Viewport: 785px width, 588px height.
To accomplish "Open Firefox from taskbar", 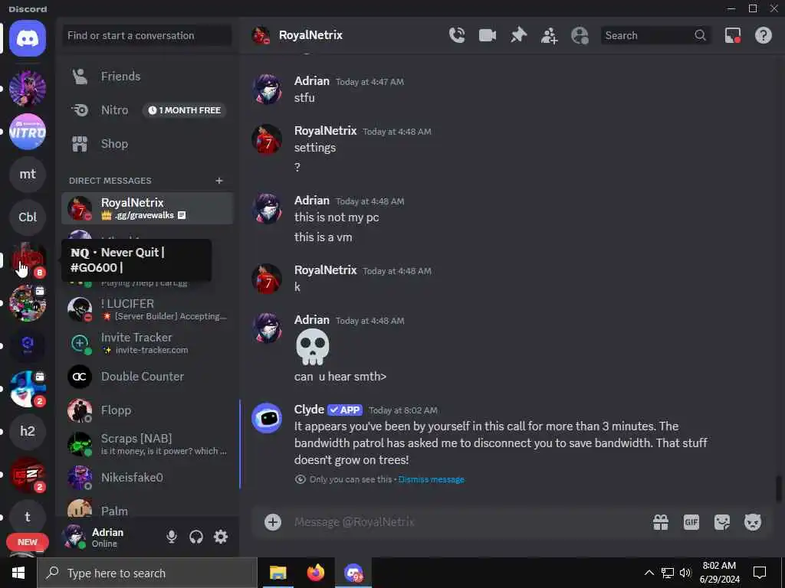I will (315, 573).
